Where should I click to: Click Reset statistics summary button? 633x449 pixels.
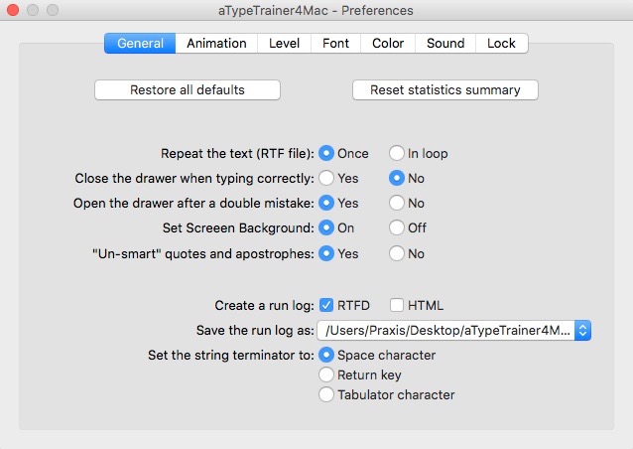point(445,89)
